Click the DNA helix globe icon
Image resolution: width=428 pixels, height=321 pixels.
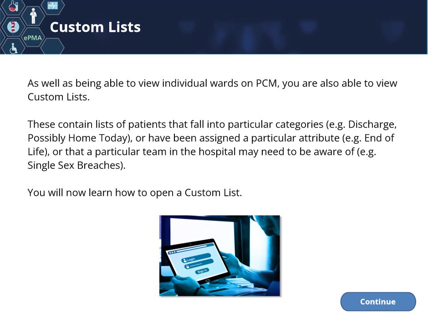pyautogui.click(x=13, y=27)
